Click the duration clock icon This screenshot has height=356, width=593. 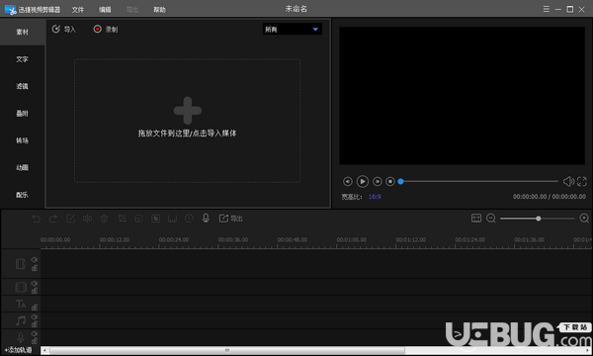[189, 219]
